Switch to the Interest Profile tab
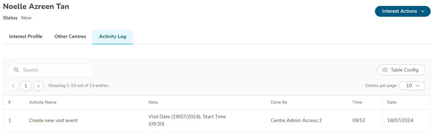Screen dimensions: 432x132 tap(26, 36)
